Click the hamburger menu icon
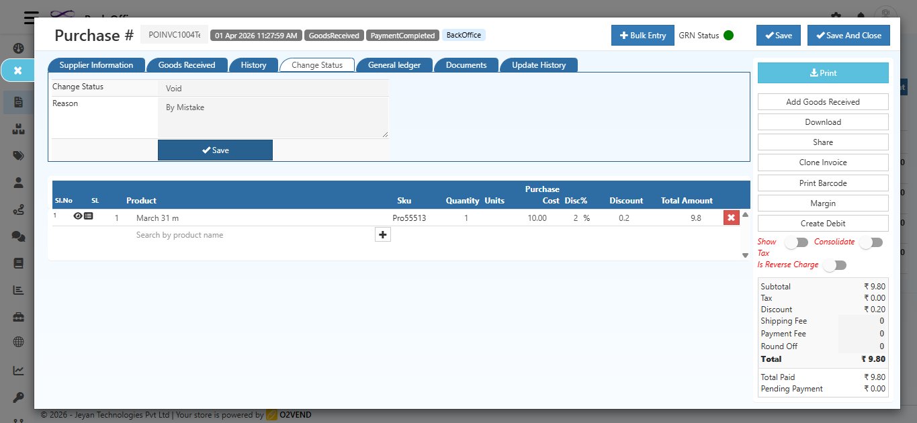This screenshot has height=423, width=917. click(30, 17)
